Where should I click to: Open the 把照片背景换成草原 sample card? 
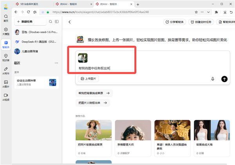click(x=94, y=138)
